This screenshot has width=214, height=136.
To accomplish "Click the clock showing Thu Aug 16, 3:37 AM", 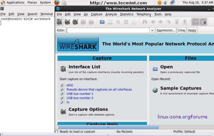I will [198, 3].
